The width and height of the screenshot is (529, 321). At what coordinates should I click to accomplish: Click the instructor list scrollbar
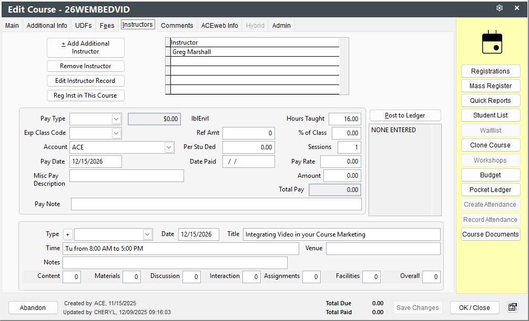point(344,66)
